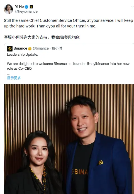Click the truncation ellipsis above 显示更多

[x=8, y=74]
